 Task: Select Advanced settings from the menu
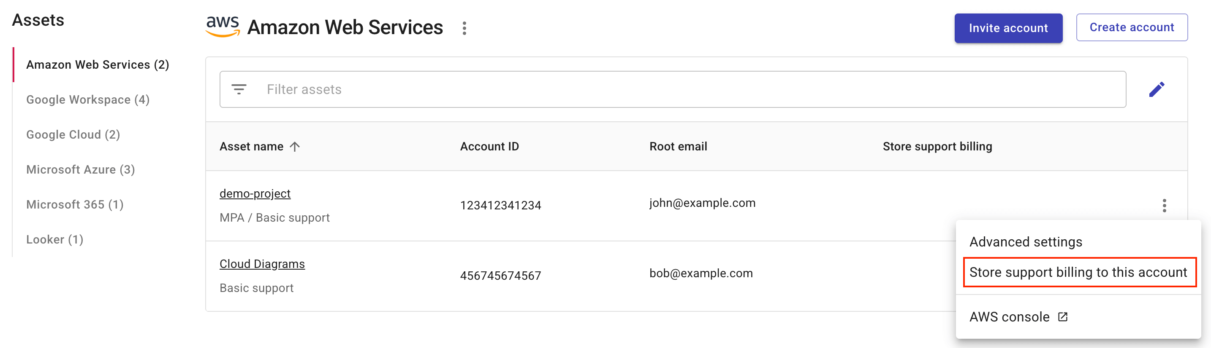click(x=1025, y=242)
